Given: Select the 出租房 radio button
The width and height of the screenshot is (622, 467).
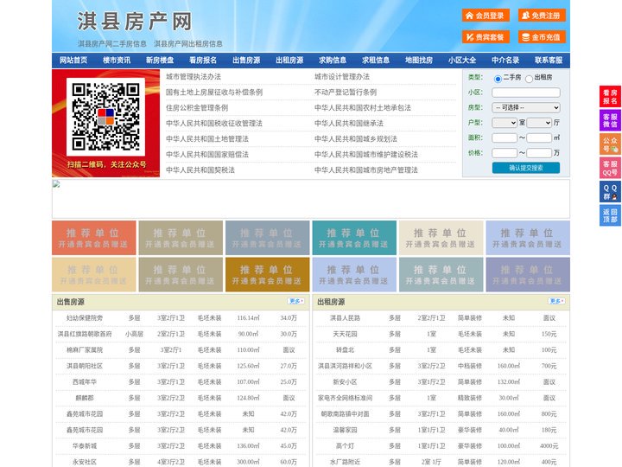Looking at the screenshot, I should tap(529, 79).
